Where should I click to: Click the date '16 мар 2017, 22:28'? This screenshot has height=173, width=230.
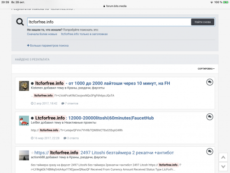(x=47, y=138)
